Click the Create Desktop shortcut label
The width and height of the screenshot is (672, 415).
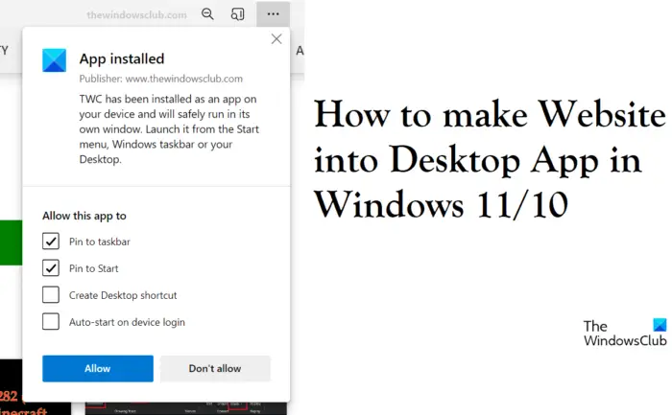(123, 295)
